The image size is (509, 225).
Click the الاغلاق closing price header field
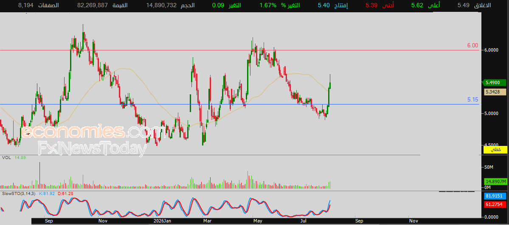tap(479, 5)
